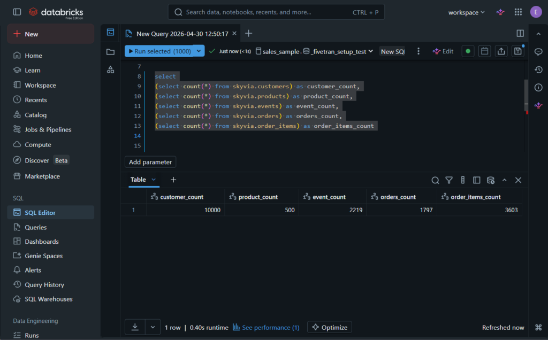Close the results panel
Screen dimensions: 548x340
click(x=518, y=180)
